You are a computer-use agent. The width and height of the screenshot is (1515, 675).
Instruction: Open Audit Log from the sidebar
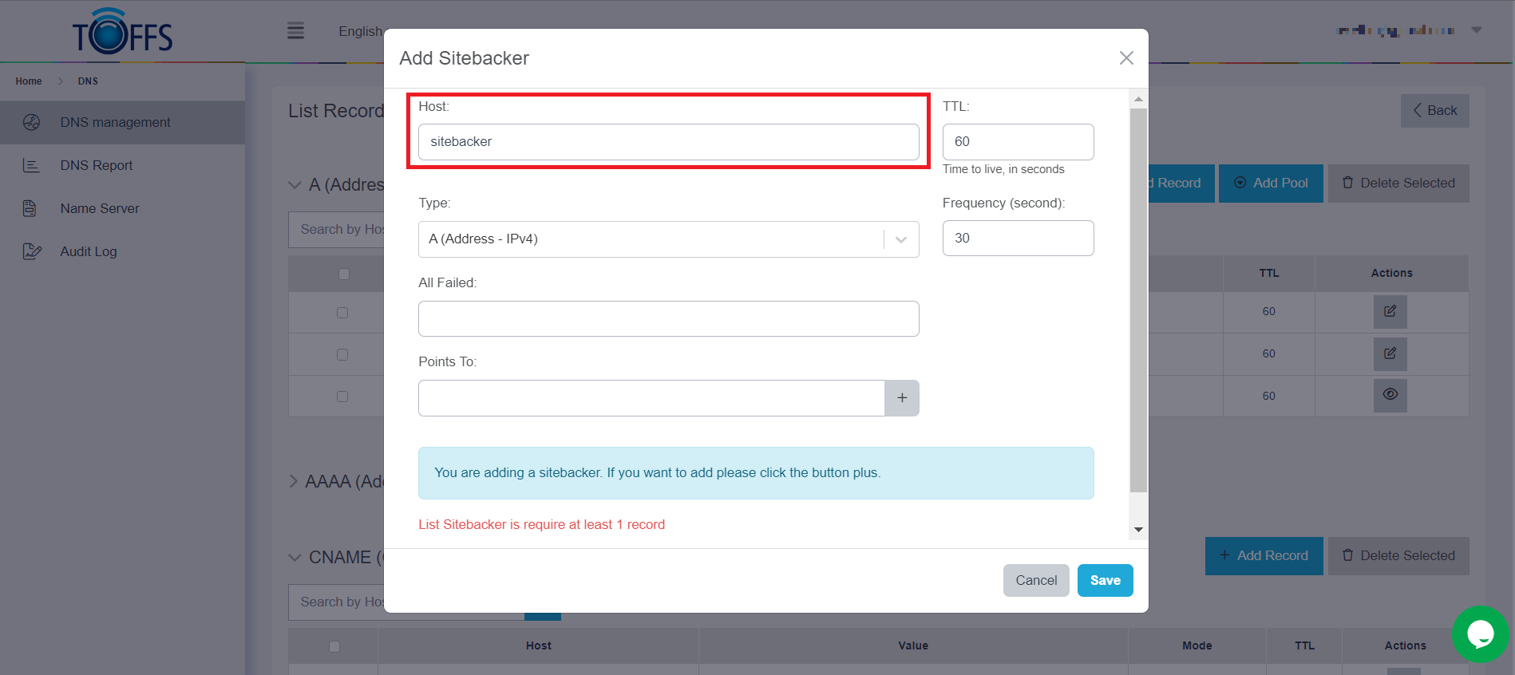88,251
